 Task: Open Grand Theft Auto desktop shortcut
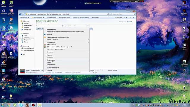[11, 12]
